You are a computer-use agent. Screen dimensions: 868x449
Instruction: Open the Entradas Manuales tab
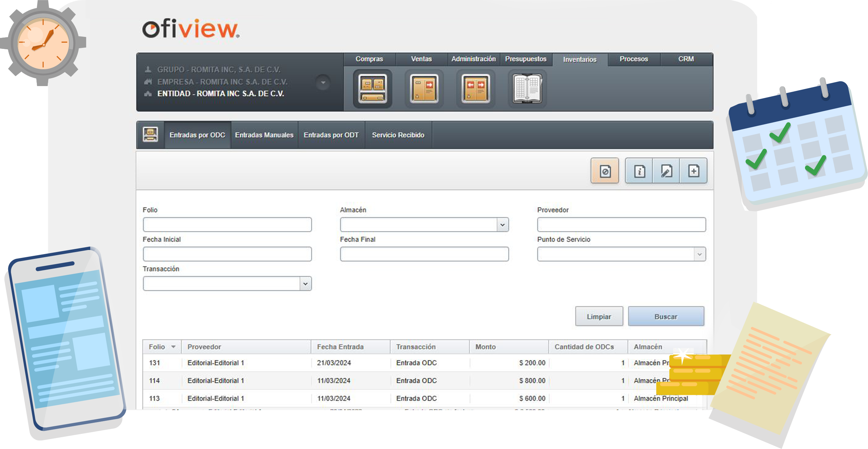(x=264, y=135)
